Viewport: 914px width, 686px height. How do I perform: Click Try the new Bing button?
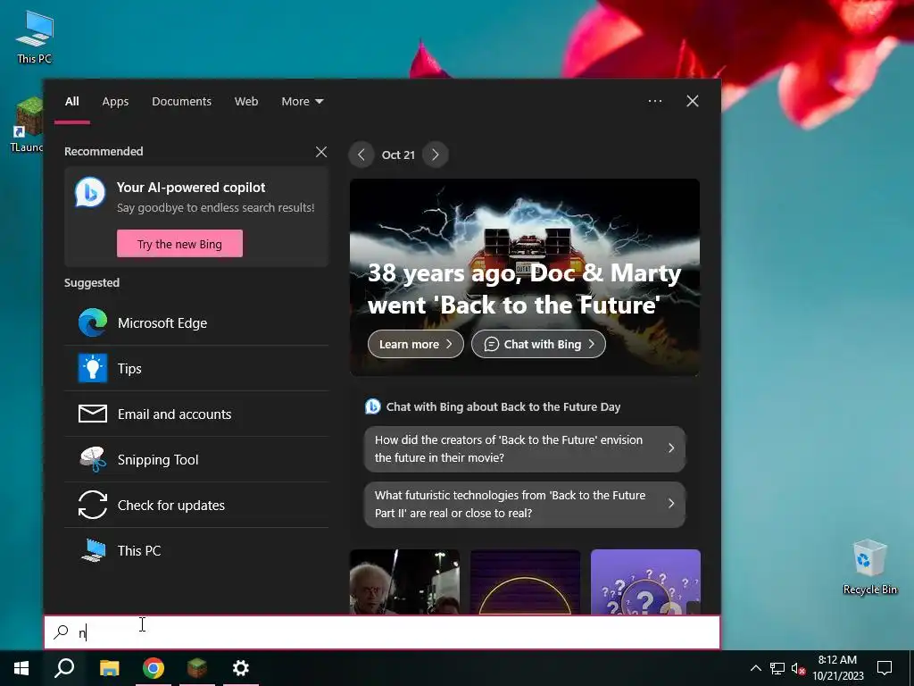coord(179,244)
